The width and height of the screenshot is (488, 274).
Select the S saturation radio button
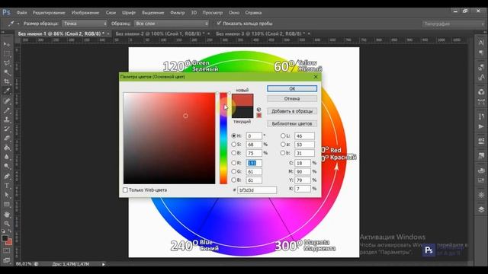(x=234, y=145)
